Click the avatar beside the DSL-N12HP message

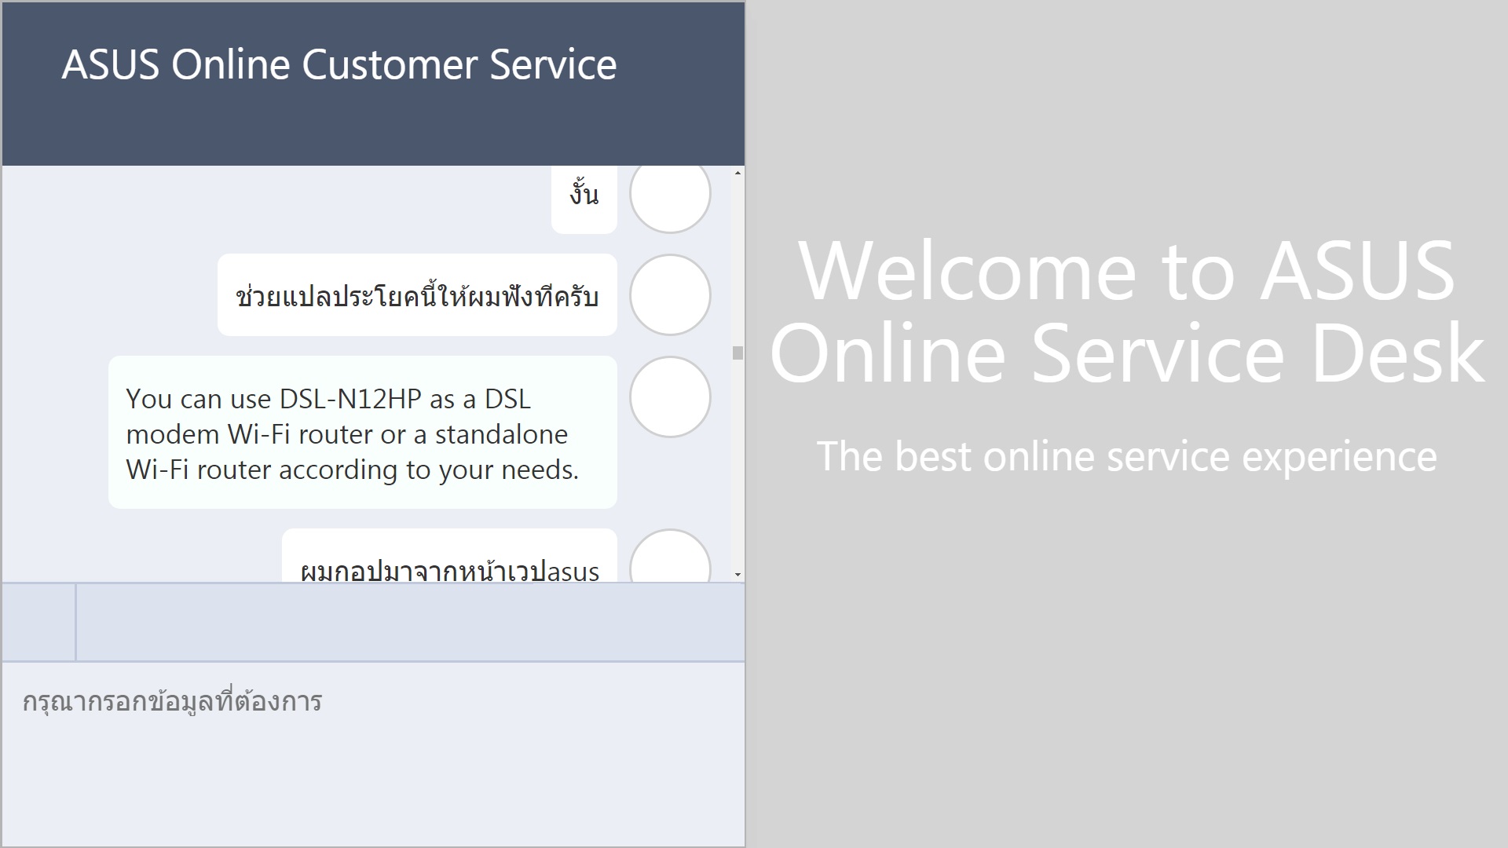[x=670, y=397]
